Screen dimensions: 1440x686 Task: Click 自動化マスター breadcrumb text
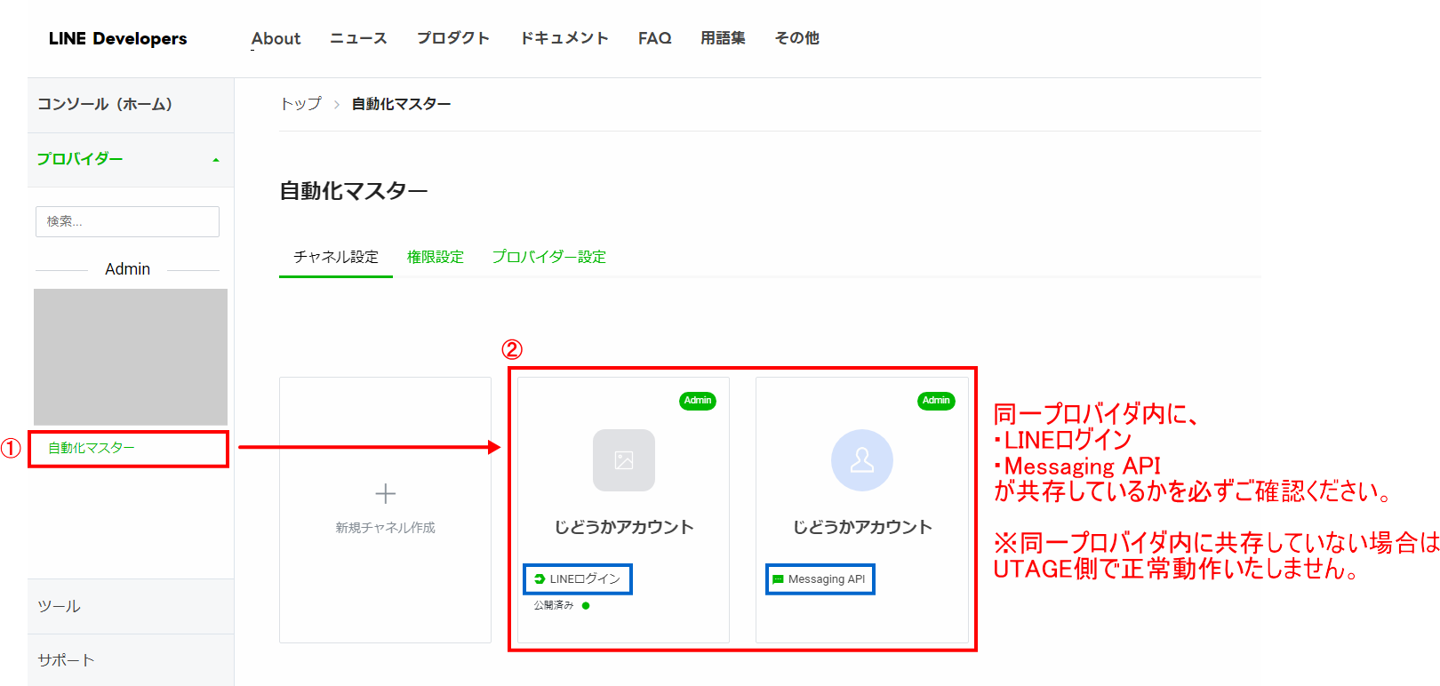coord(402,104)
